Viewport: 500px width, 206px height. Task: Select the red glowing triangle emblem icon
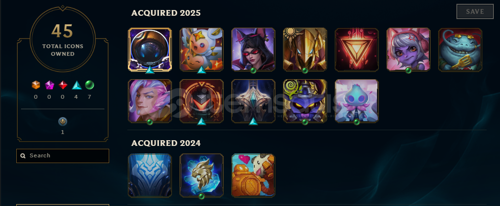click(x=356, y=50)
